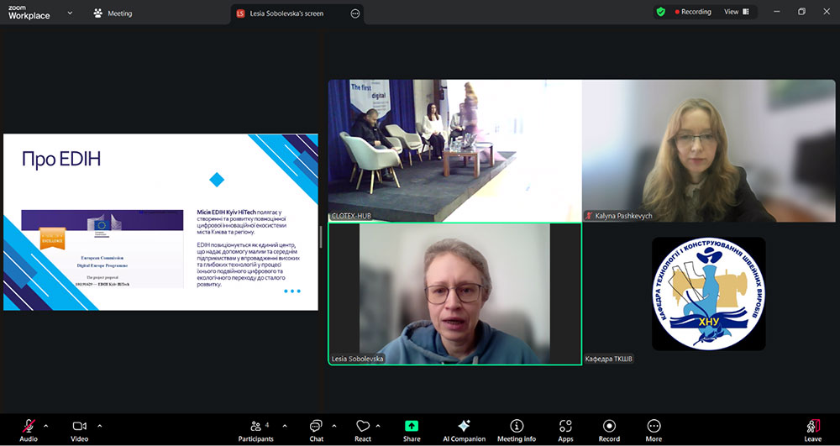Open AI Companion
This screenshot has height=446, width=840.
[x=464, y=429]
